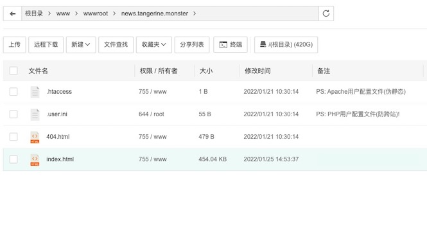
Task: Open the chevron after news.tangerine.monster
Action: (195, 13)
